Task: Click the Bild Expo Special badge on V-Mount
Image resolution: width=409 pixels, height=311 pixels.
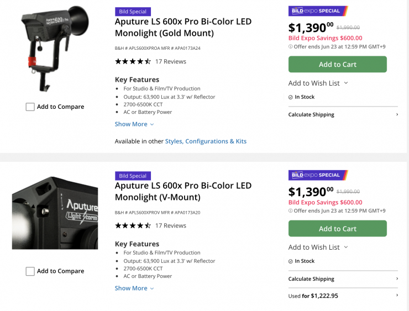Action: point(318,175)
